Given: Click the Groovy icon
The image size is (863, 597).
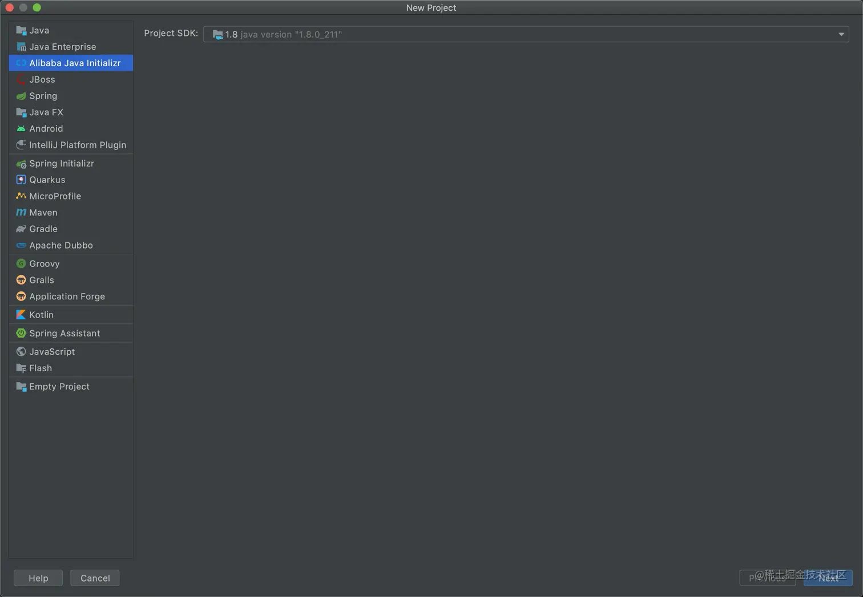Looking at the screenshot, I should (x=21, y=263).
